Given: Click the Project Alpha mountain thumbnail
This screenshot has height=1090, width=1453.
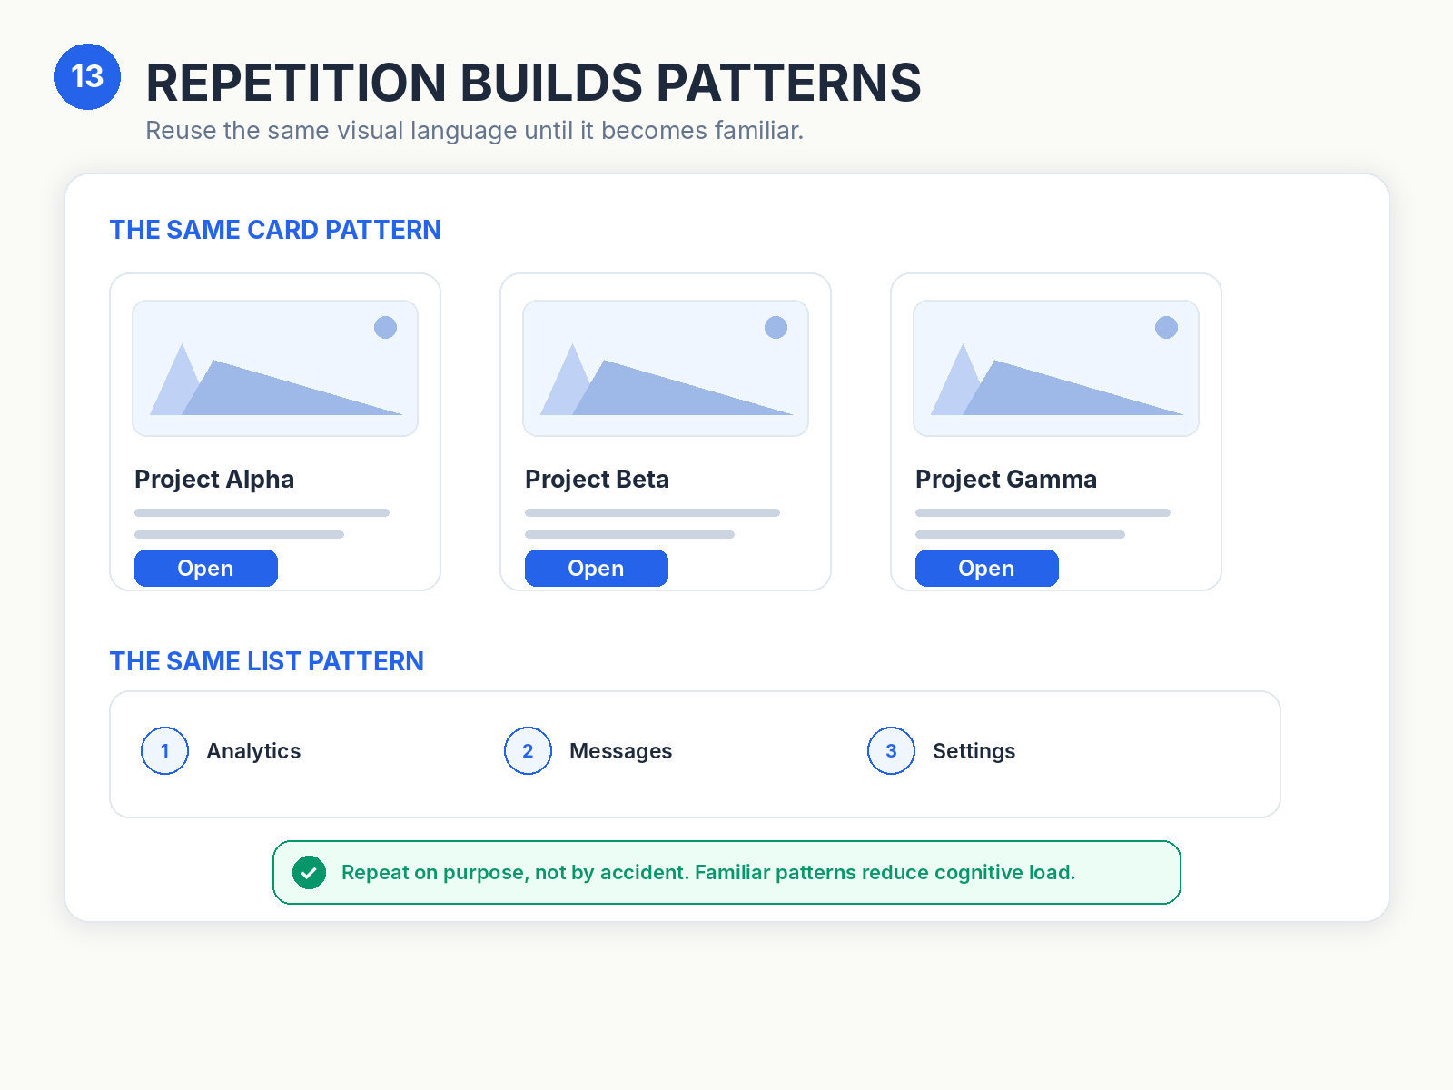Looking at the screenshot, I should tap(275, 368).
